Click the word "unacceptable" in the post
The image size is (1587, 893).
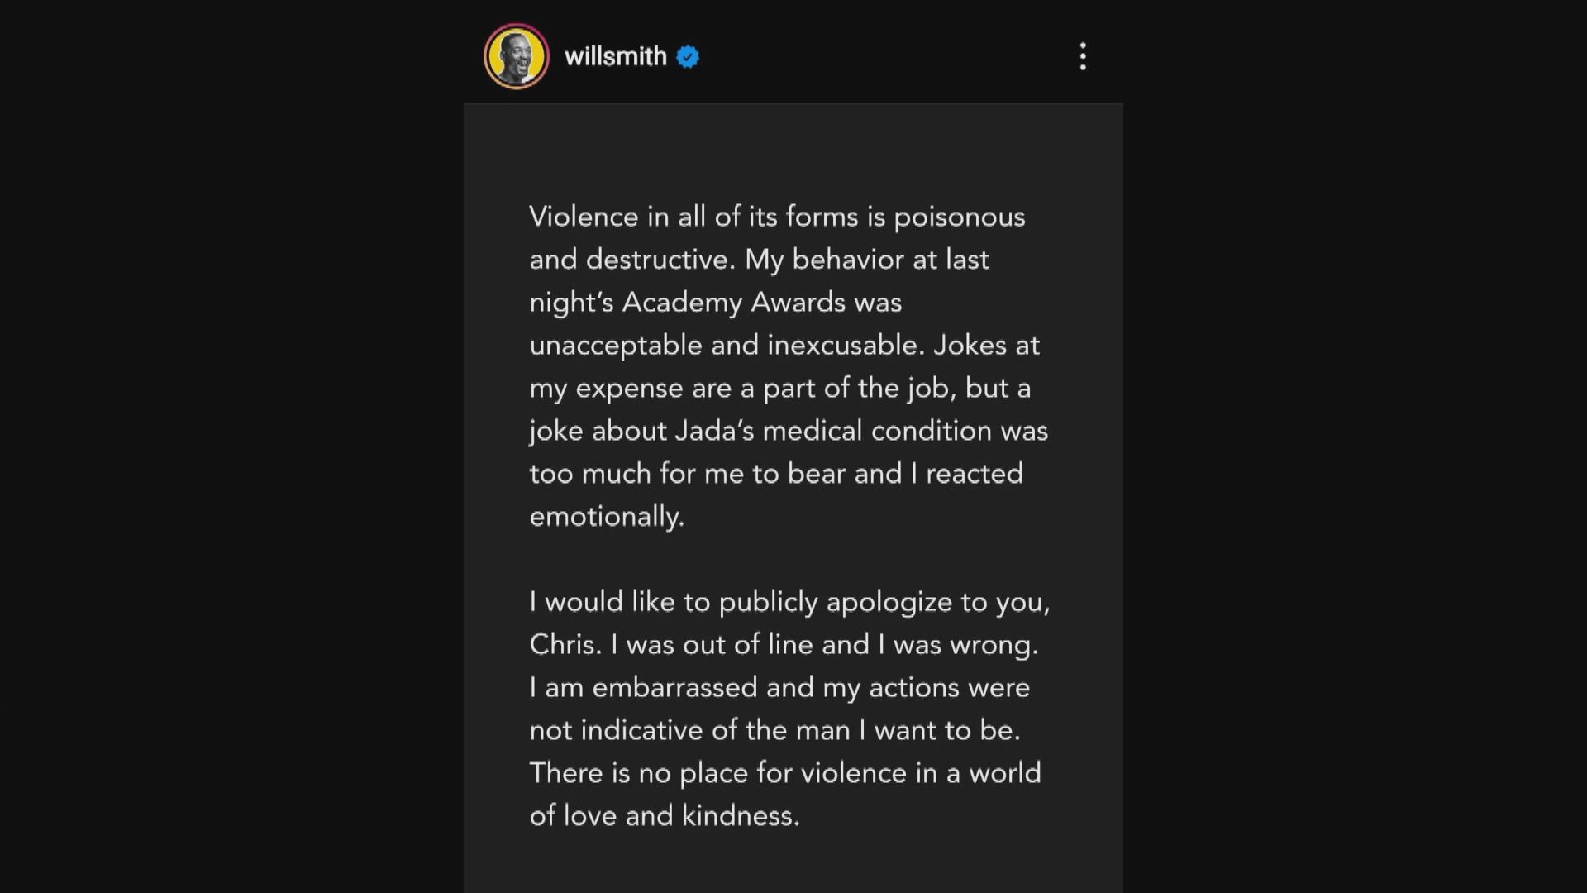tap(615, 345)
